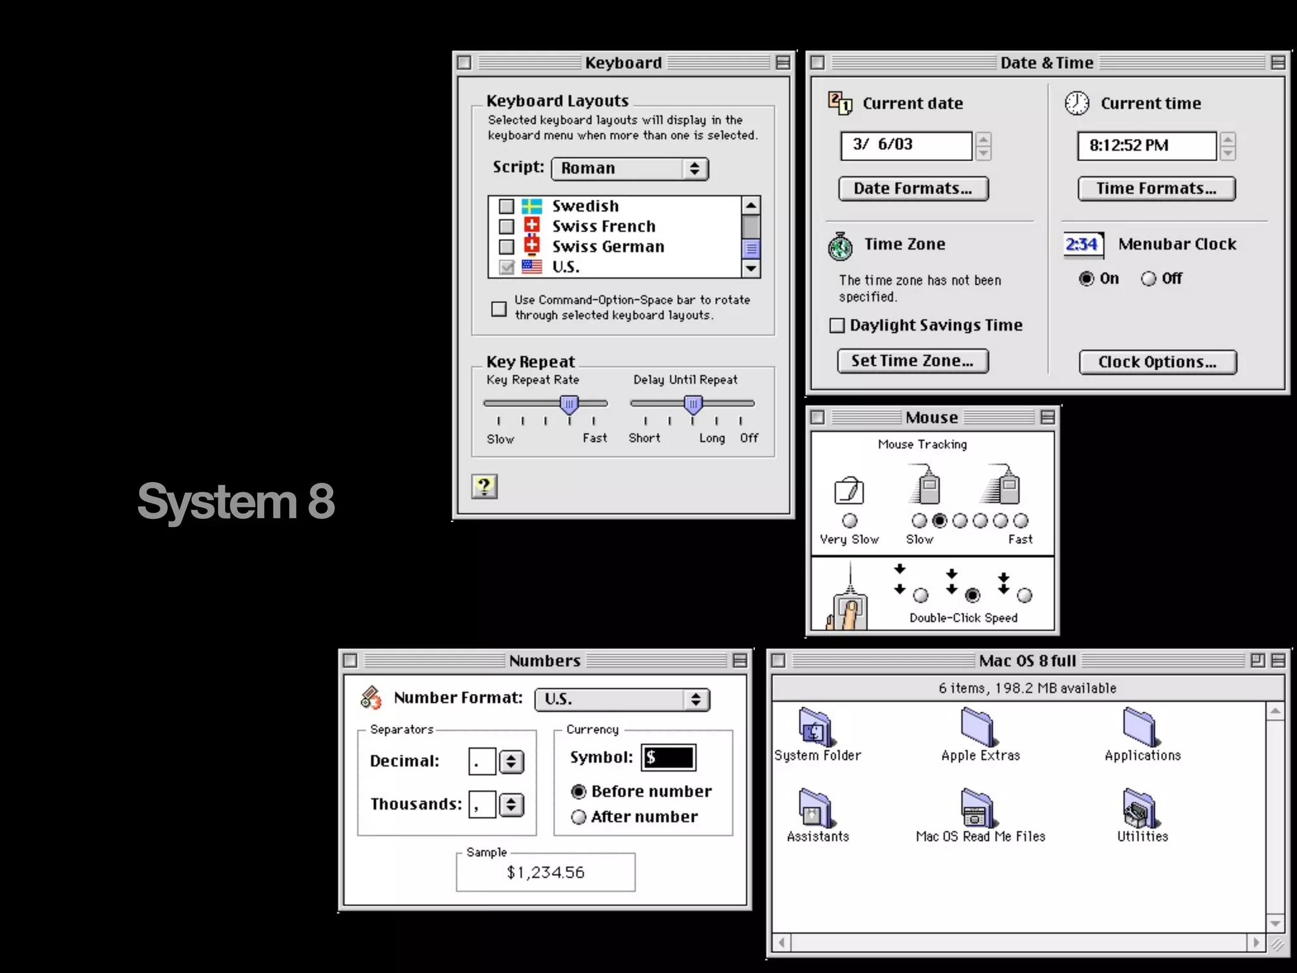Screen dimensions: 1297x973
Task: Click the Mac OS 8 full scroll-down arrow
Action: tap(1275, 924)
